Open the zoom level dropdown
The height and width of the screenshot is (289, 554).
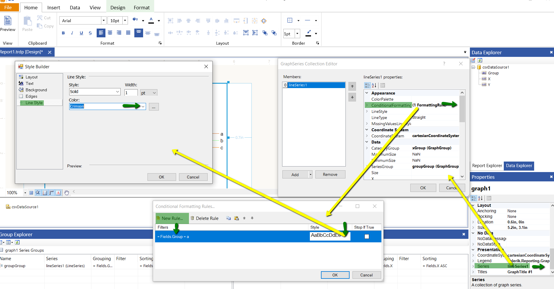click(25, 193)
